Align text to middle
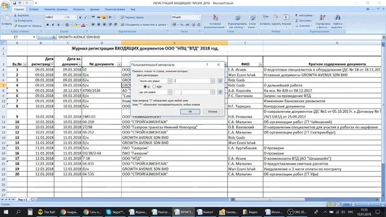This screenshot has width=386, height=217. point(98,17)
